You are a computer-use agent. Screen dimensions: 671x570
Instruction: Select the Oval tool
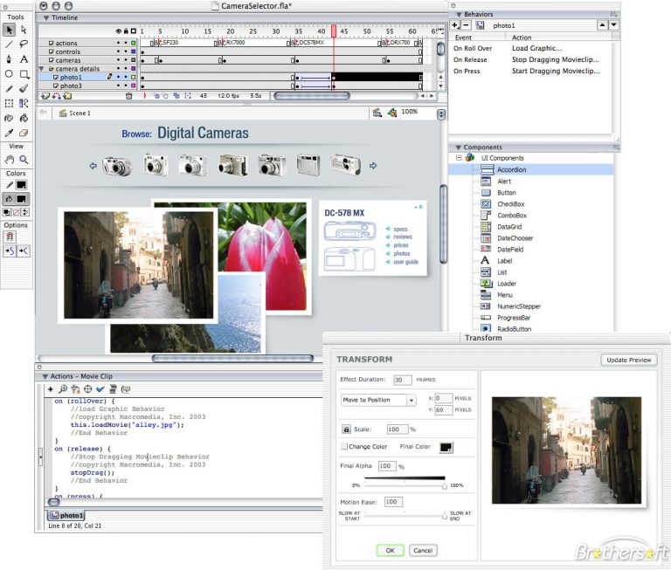click(x=9, y=73)
